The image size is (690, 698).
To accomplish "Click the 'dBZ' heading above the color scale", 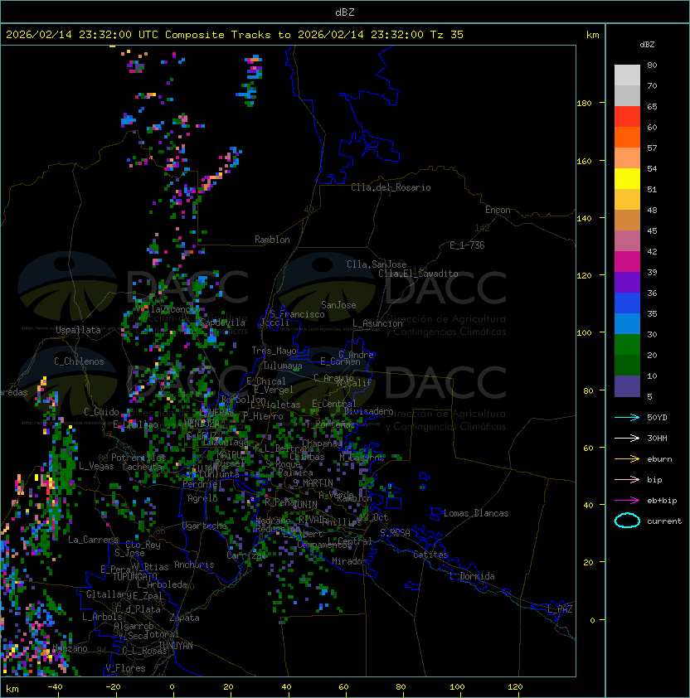I will pos(647,45).
